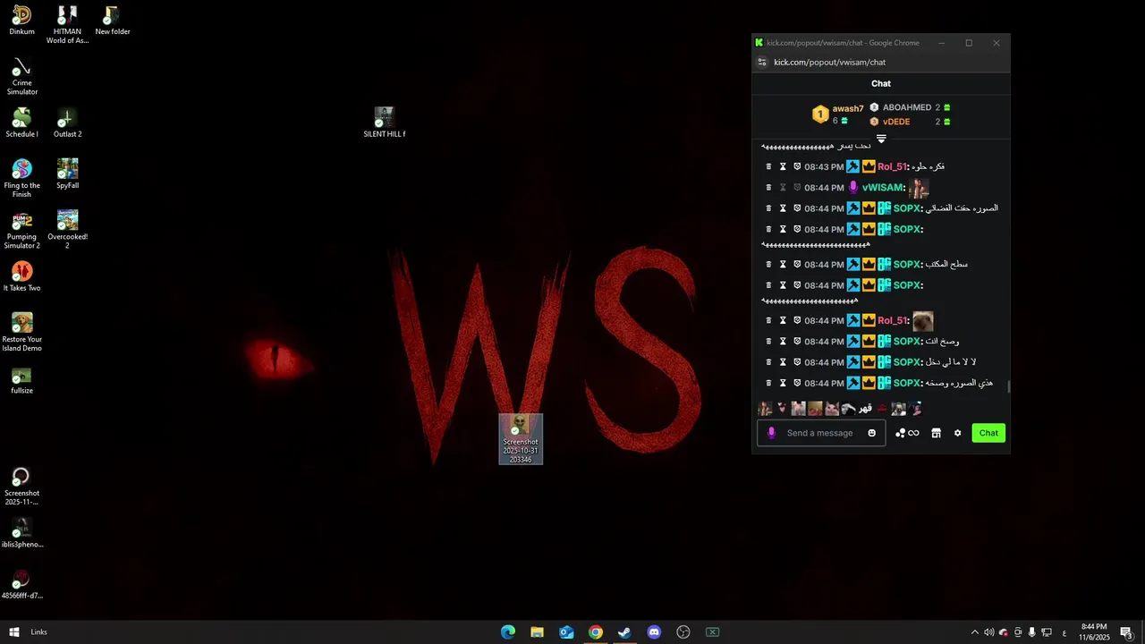View site information icon in the address bar

[762, 62]
